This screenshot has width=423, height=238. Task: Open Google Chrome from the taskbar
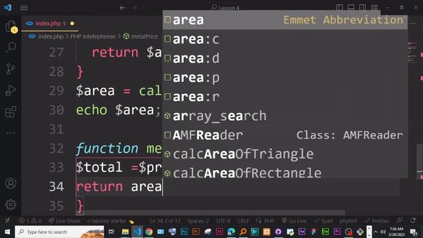[x=149, y=232]
